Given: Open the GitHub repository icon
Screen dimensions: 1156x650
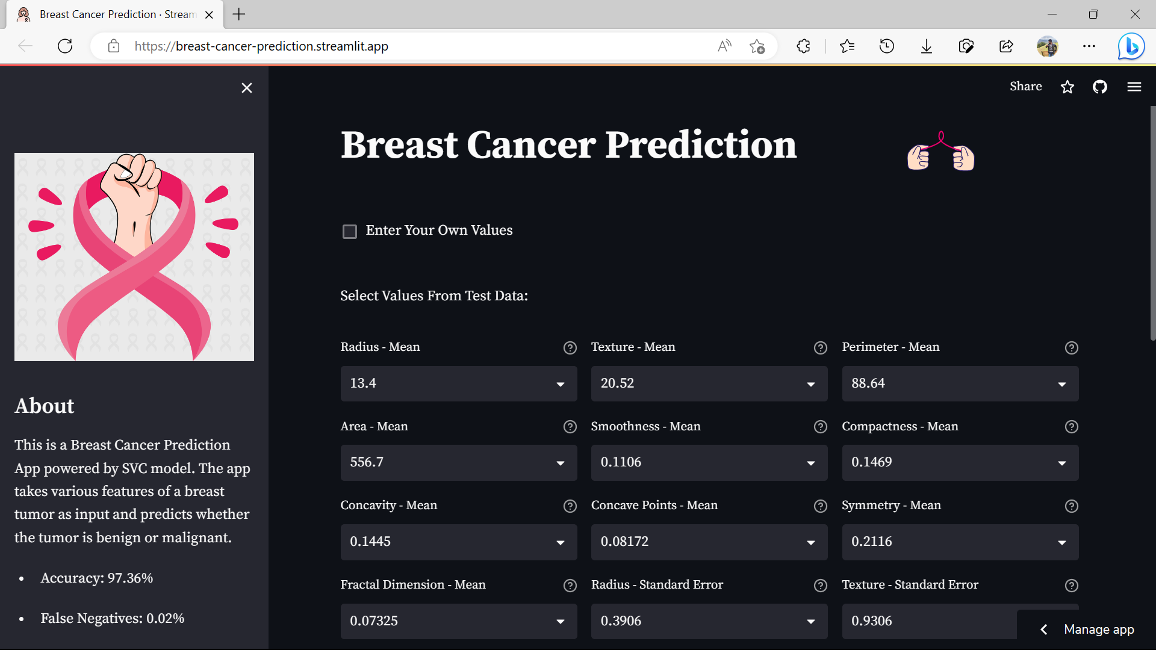Looking at the screenshot, I should click(1099, 87).
